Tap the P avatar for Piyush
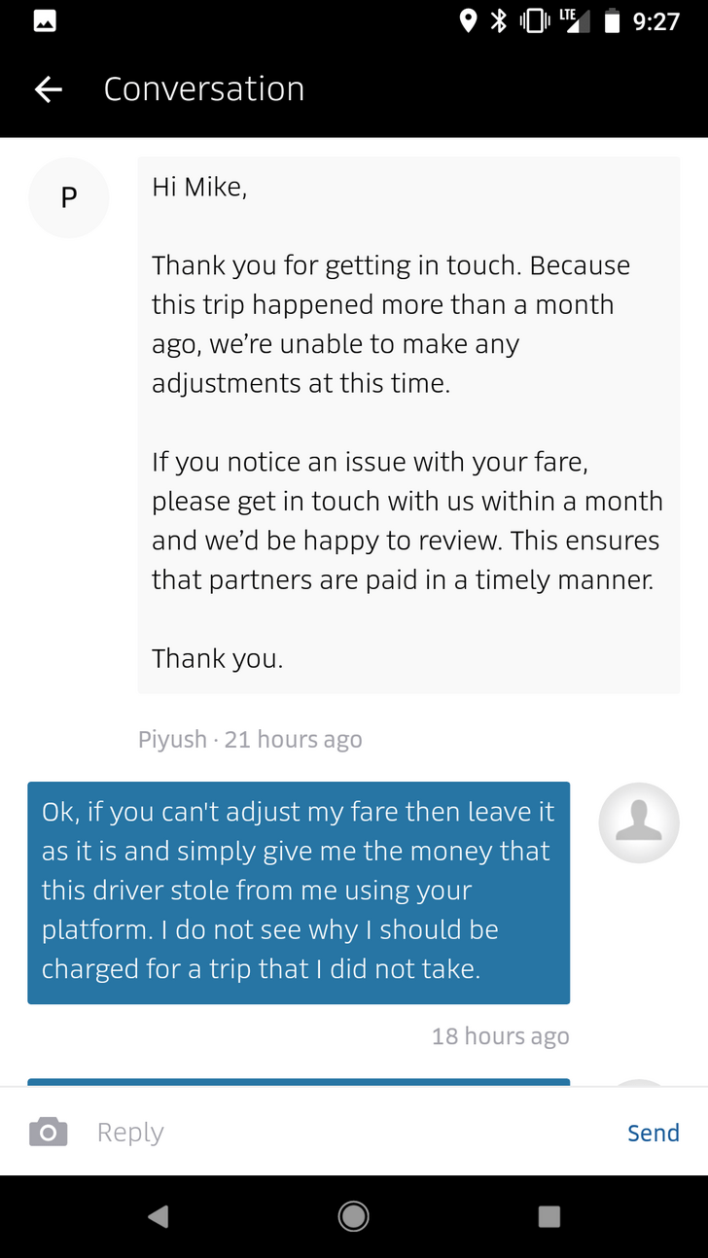Screen dimensions: 708x1258 tap(68, 197)
